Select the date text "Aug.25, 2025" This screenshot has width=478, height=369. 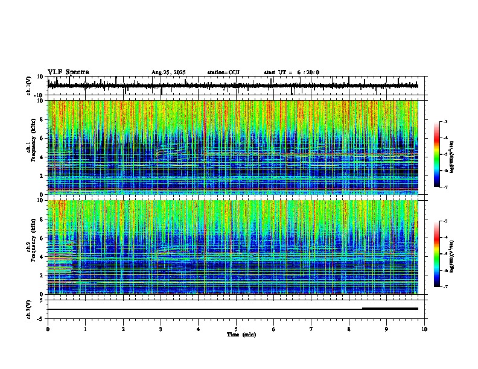168,72
